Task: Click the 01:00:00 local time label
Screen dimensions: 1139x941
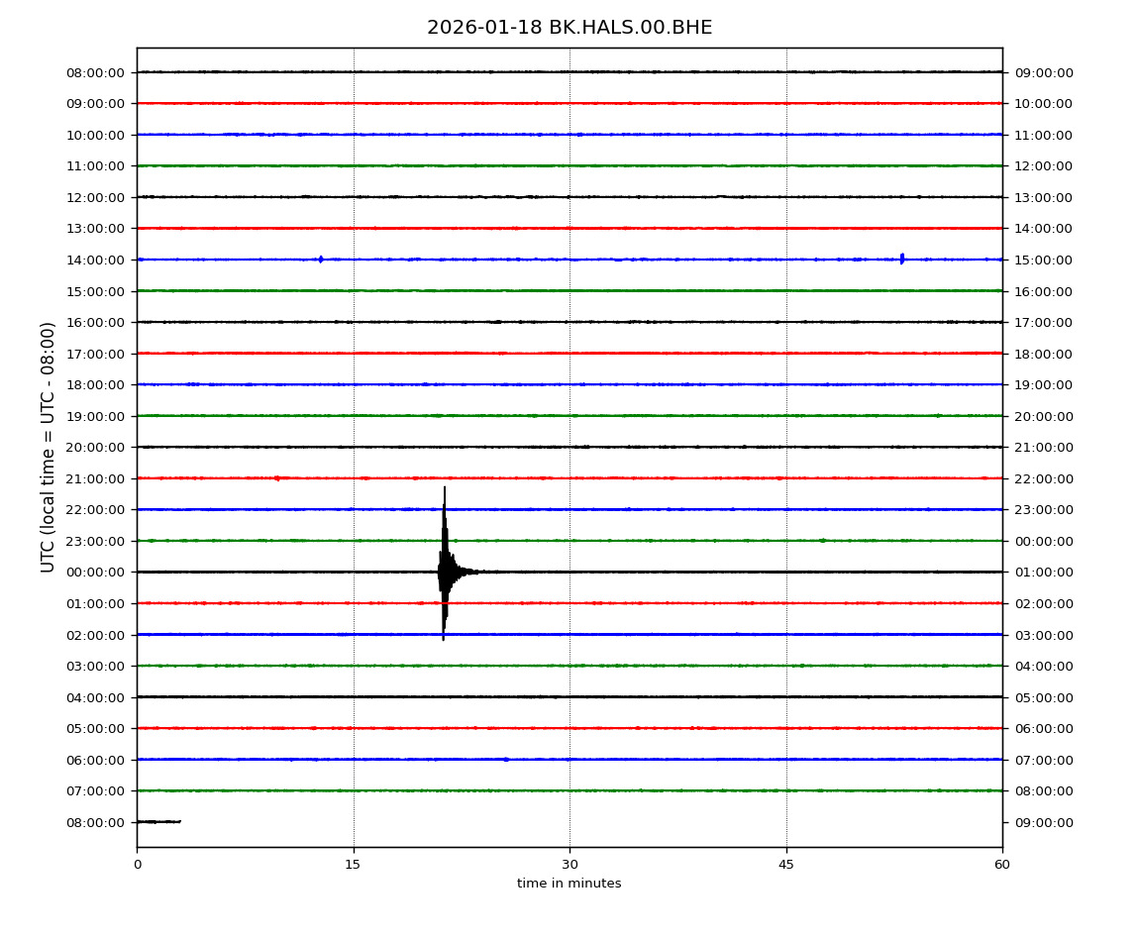Action: tap(1044, 573)
